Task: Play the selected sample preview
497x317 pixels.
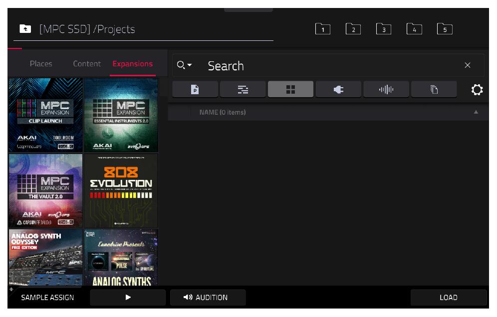Action: pyautogui.click(x=128, y=298)
